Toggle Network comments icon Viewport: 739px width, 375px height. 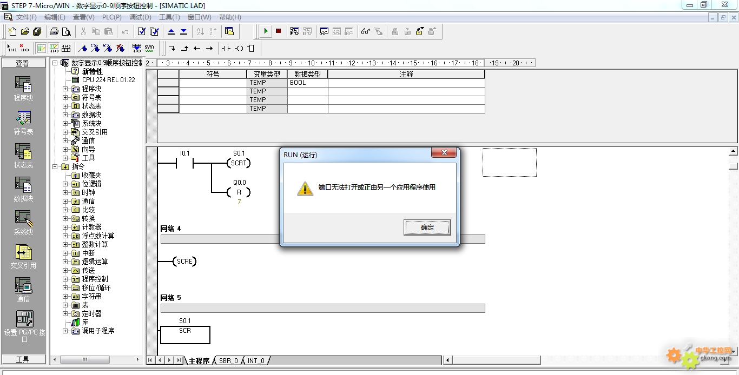point(54,48)
